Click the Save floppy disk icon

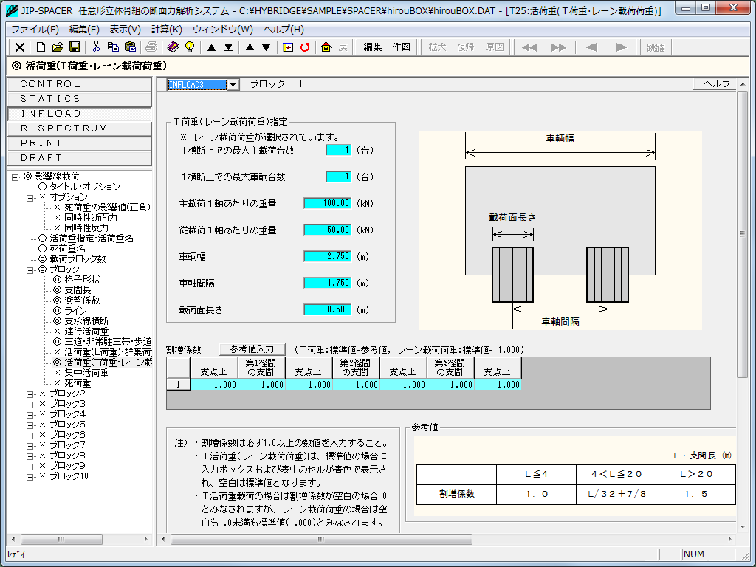pos(75,47)
